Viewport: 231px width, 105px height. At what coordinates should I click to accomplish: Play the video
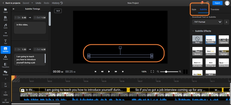point(109,72)
